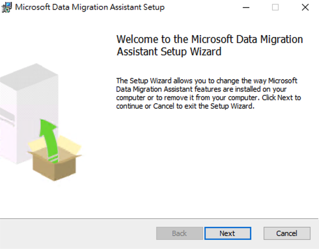
Task: Click the horizontal separator line above buttons
Action: coord(159,218)
